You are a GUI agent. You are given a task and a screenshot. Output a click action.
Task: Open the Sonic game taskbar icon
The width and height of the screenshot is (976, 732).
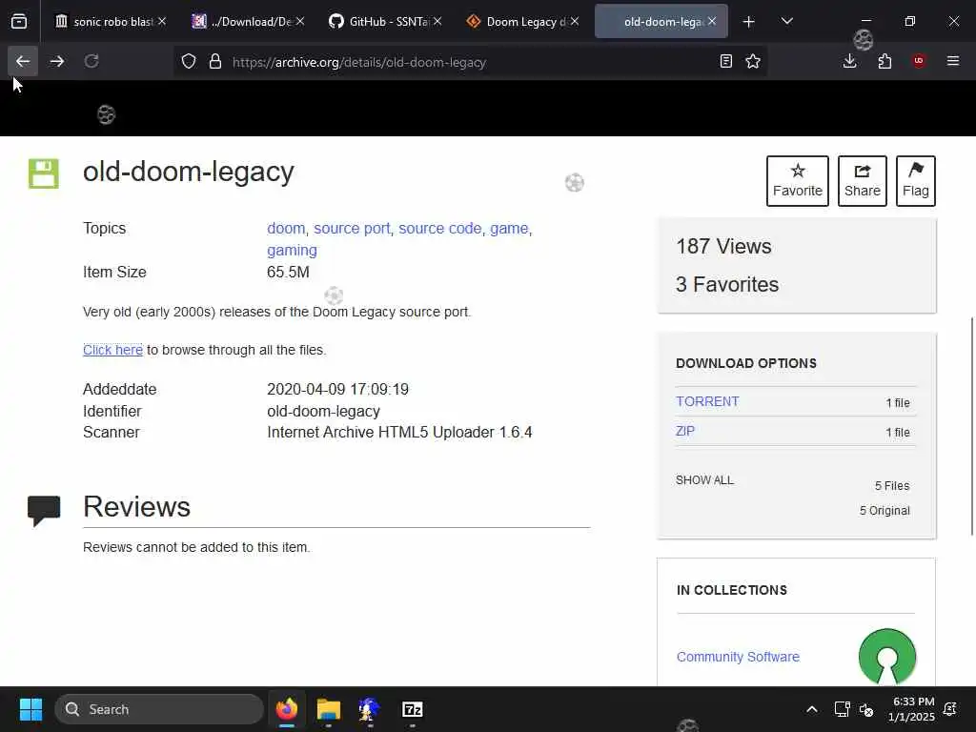(x=370, y=709)
